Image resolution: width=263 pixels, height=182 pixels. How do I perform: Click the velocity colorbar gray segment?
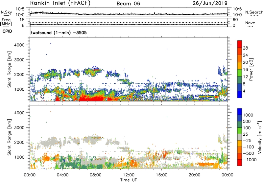tap(240, 137)
